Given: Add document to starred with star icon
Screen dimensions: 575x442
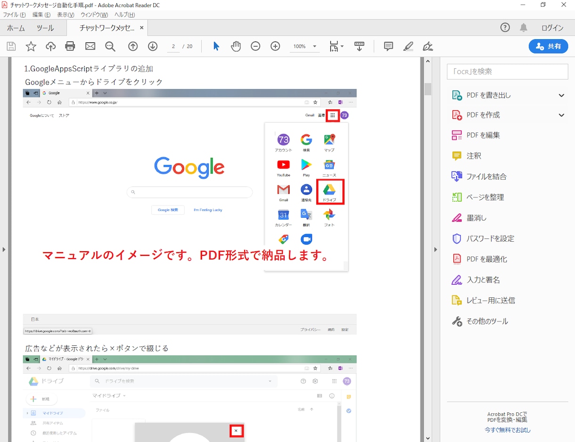Looking at the screenshot, I should coord(31,46).
